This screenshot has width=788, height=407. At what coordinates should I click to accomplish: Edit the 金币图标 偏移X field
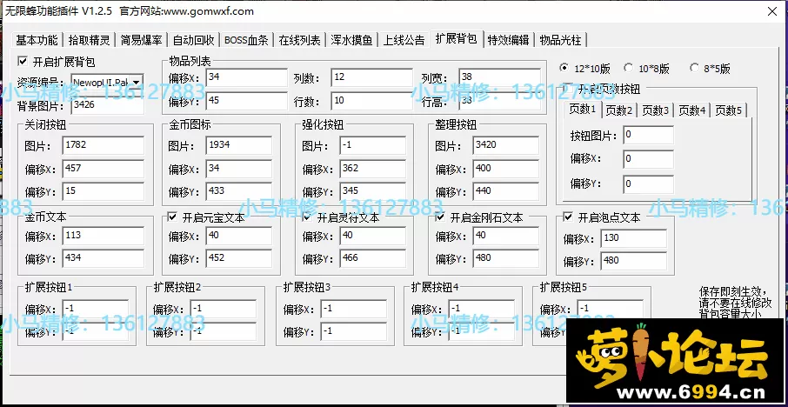pos(238,169)
